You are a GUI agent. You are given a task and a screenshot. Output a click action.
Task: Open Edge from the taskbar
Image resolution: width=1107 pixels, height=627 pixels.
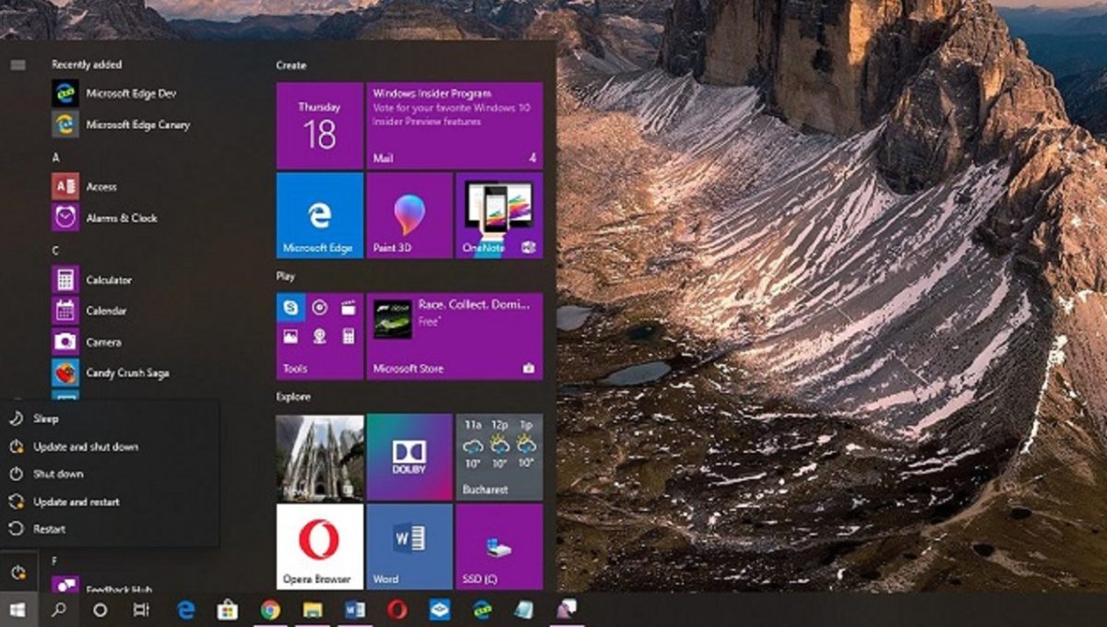(185, 609)
